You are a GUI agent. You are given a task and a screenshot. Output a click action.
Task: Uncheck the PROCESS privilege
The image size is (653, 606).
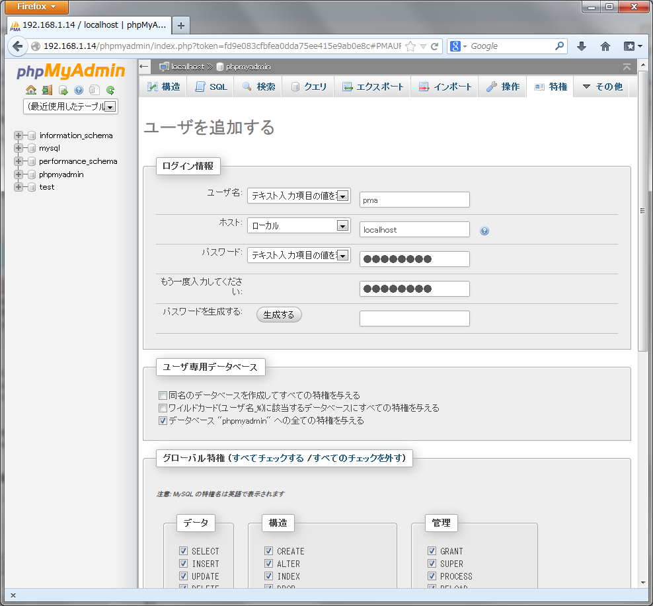pyautogui.click(x=432, y=576)
